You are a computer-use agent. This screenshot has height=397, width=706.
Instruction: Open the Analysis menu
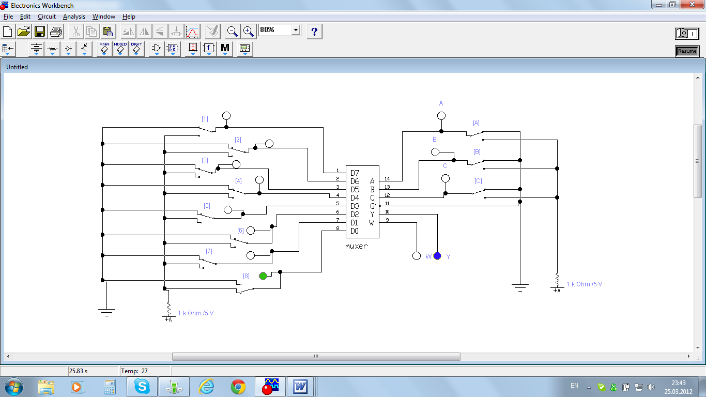(x=74, y=17)
